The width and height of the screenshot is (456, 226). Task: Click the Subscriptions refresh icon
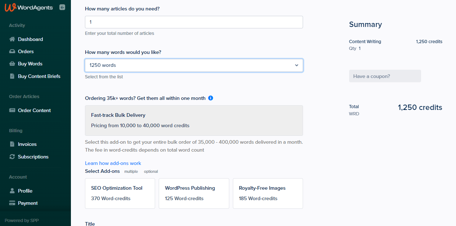click(x=12, y=157)
